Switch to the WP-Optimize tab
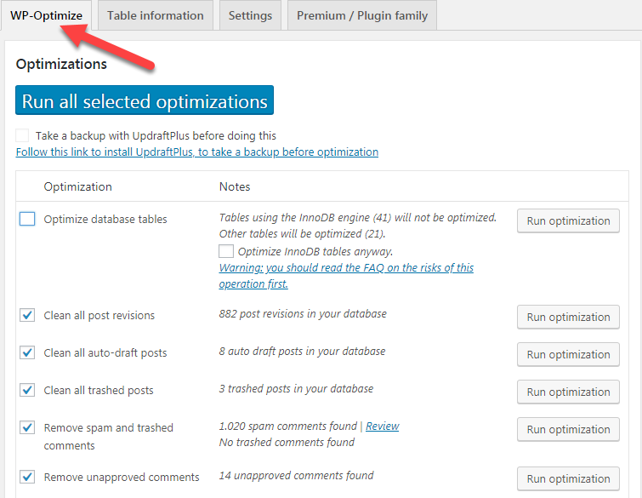642x498 pixels. click(46, 15)
